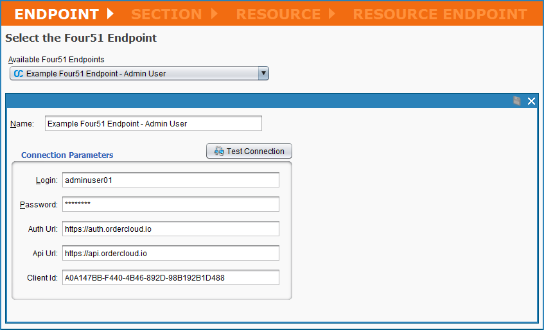Click into the Login field
The height and width of the screenshot is (330, 544).
point(170,180)
